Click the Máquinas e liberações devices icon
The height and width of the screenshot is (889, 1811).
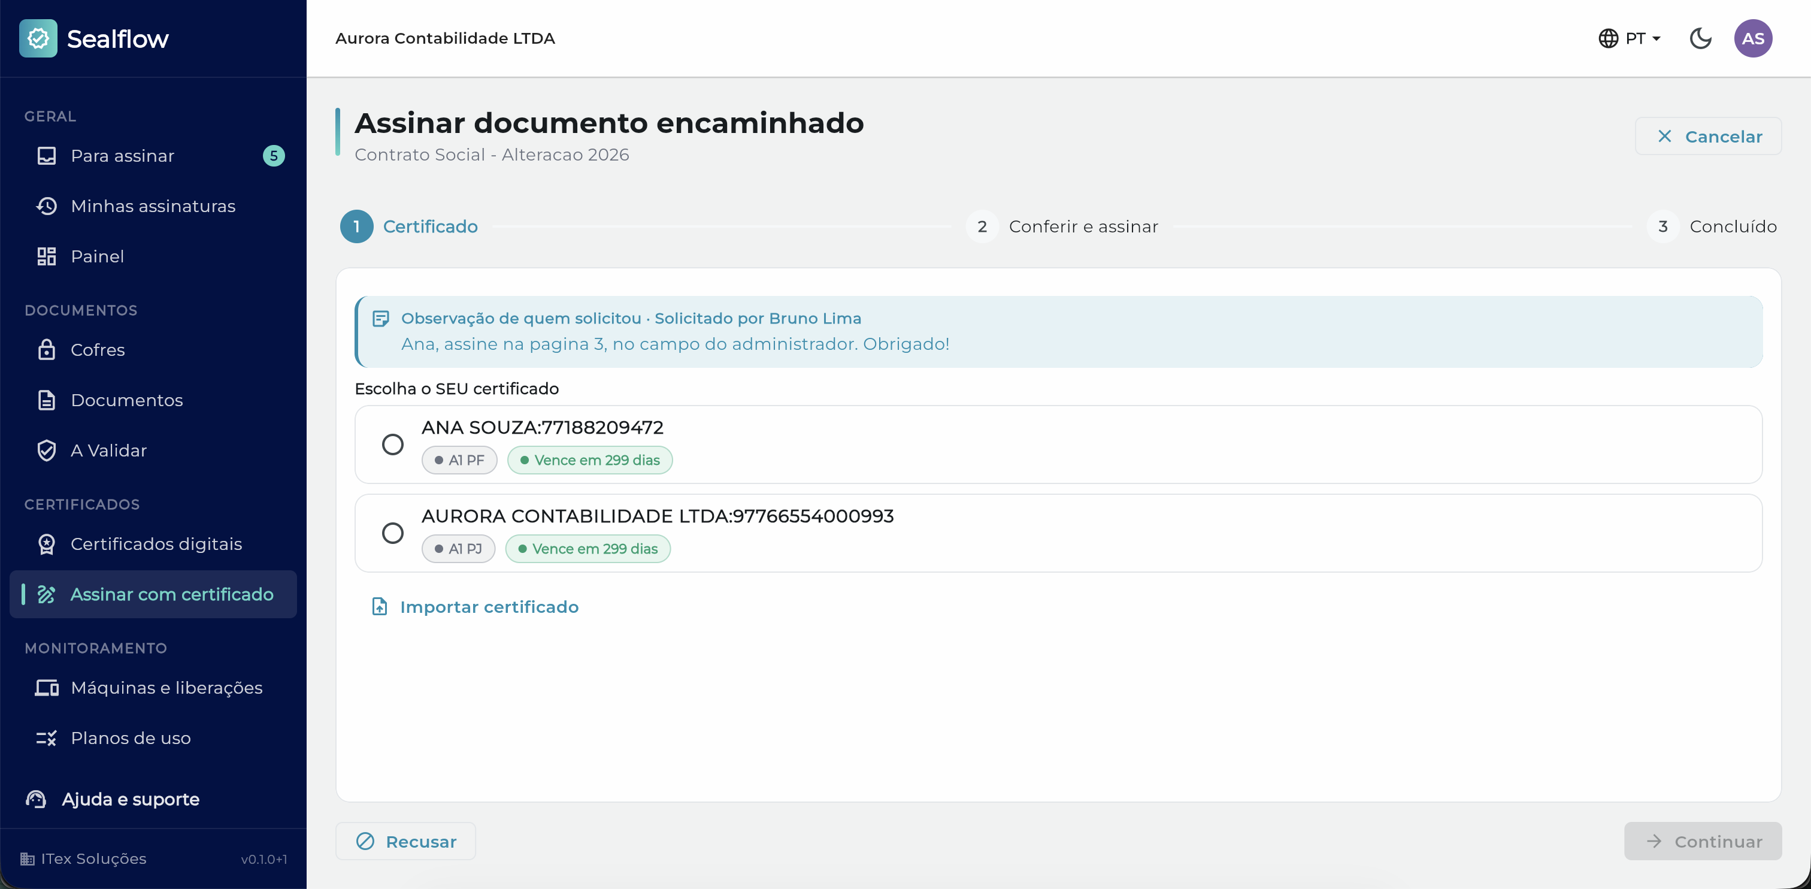[x=46, y=687]
